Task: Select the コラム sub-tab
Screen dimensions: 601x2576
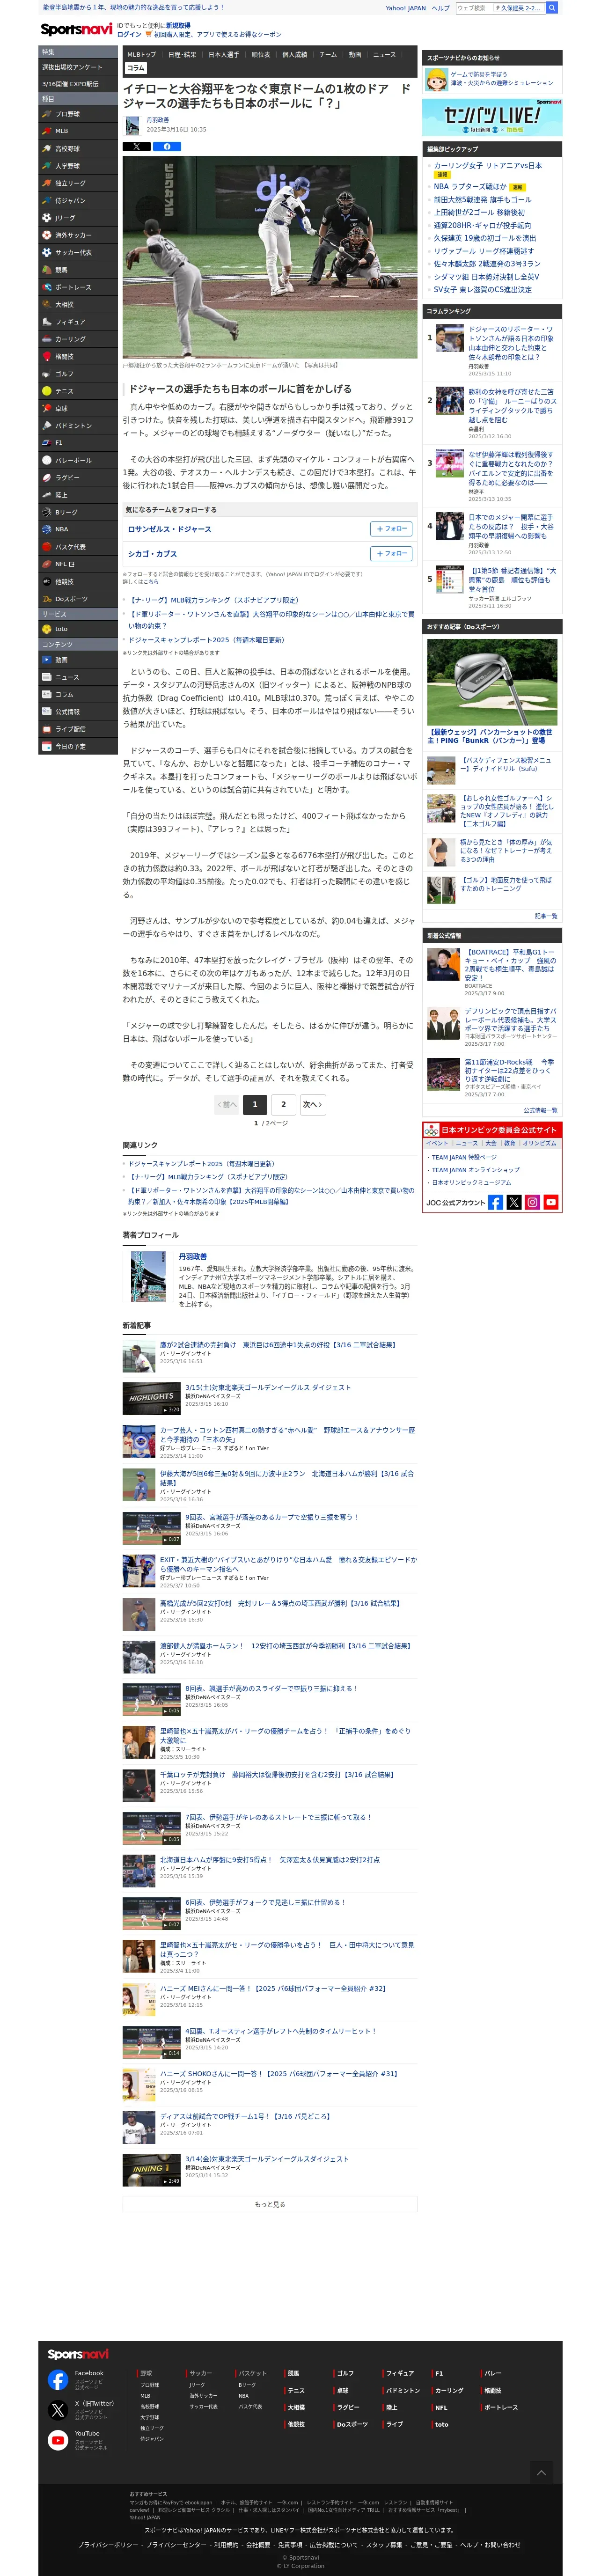Action: [136, 68]
